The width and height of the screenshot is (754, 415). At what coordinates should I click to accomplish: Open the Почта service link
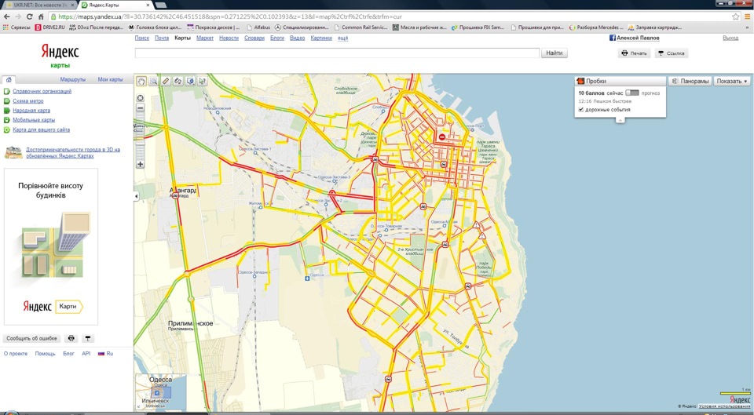162,38
